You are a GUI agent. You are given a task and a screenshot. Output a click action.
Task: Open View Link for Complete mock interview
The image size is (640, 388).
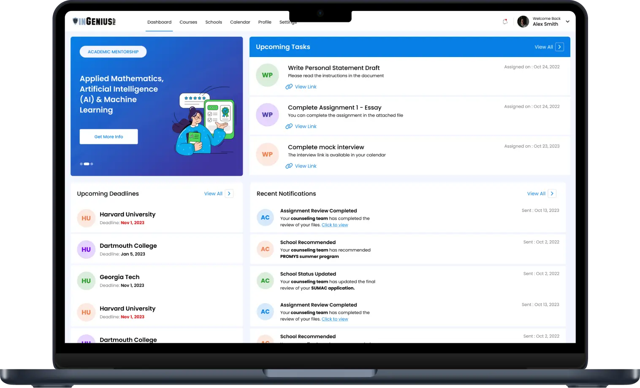point(305,166)
